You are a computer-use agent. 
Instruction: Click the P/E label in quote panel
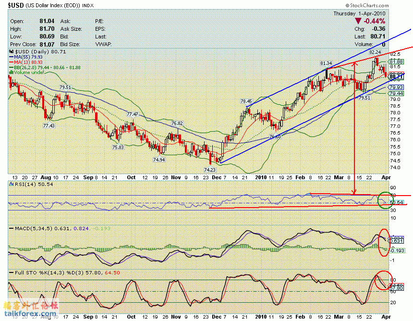click(x=99, y=21)
